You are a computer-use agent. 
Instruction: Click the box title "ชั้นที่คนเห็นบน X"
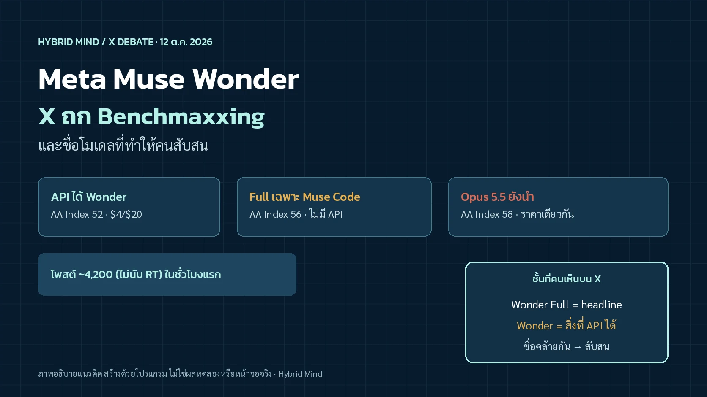[x=567, y=278]
